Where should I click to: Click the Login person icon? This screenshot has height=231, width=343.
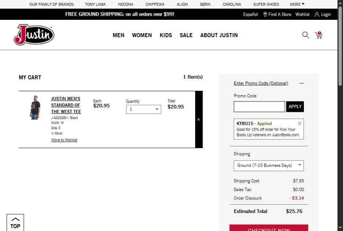tap(317, 14)
